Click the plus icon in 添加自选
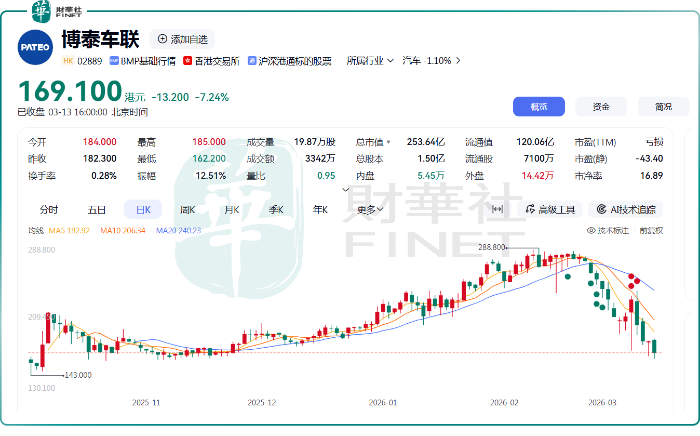This screenshot has width=700, height=436. pos(163,39)
